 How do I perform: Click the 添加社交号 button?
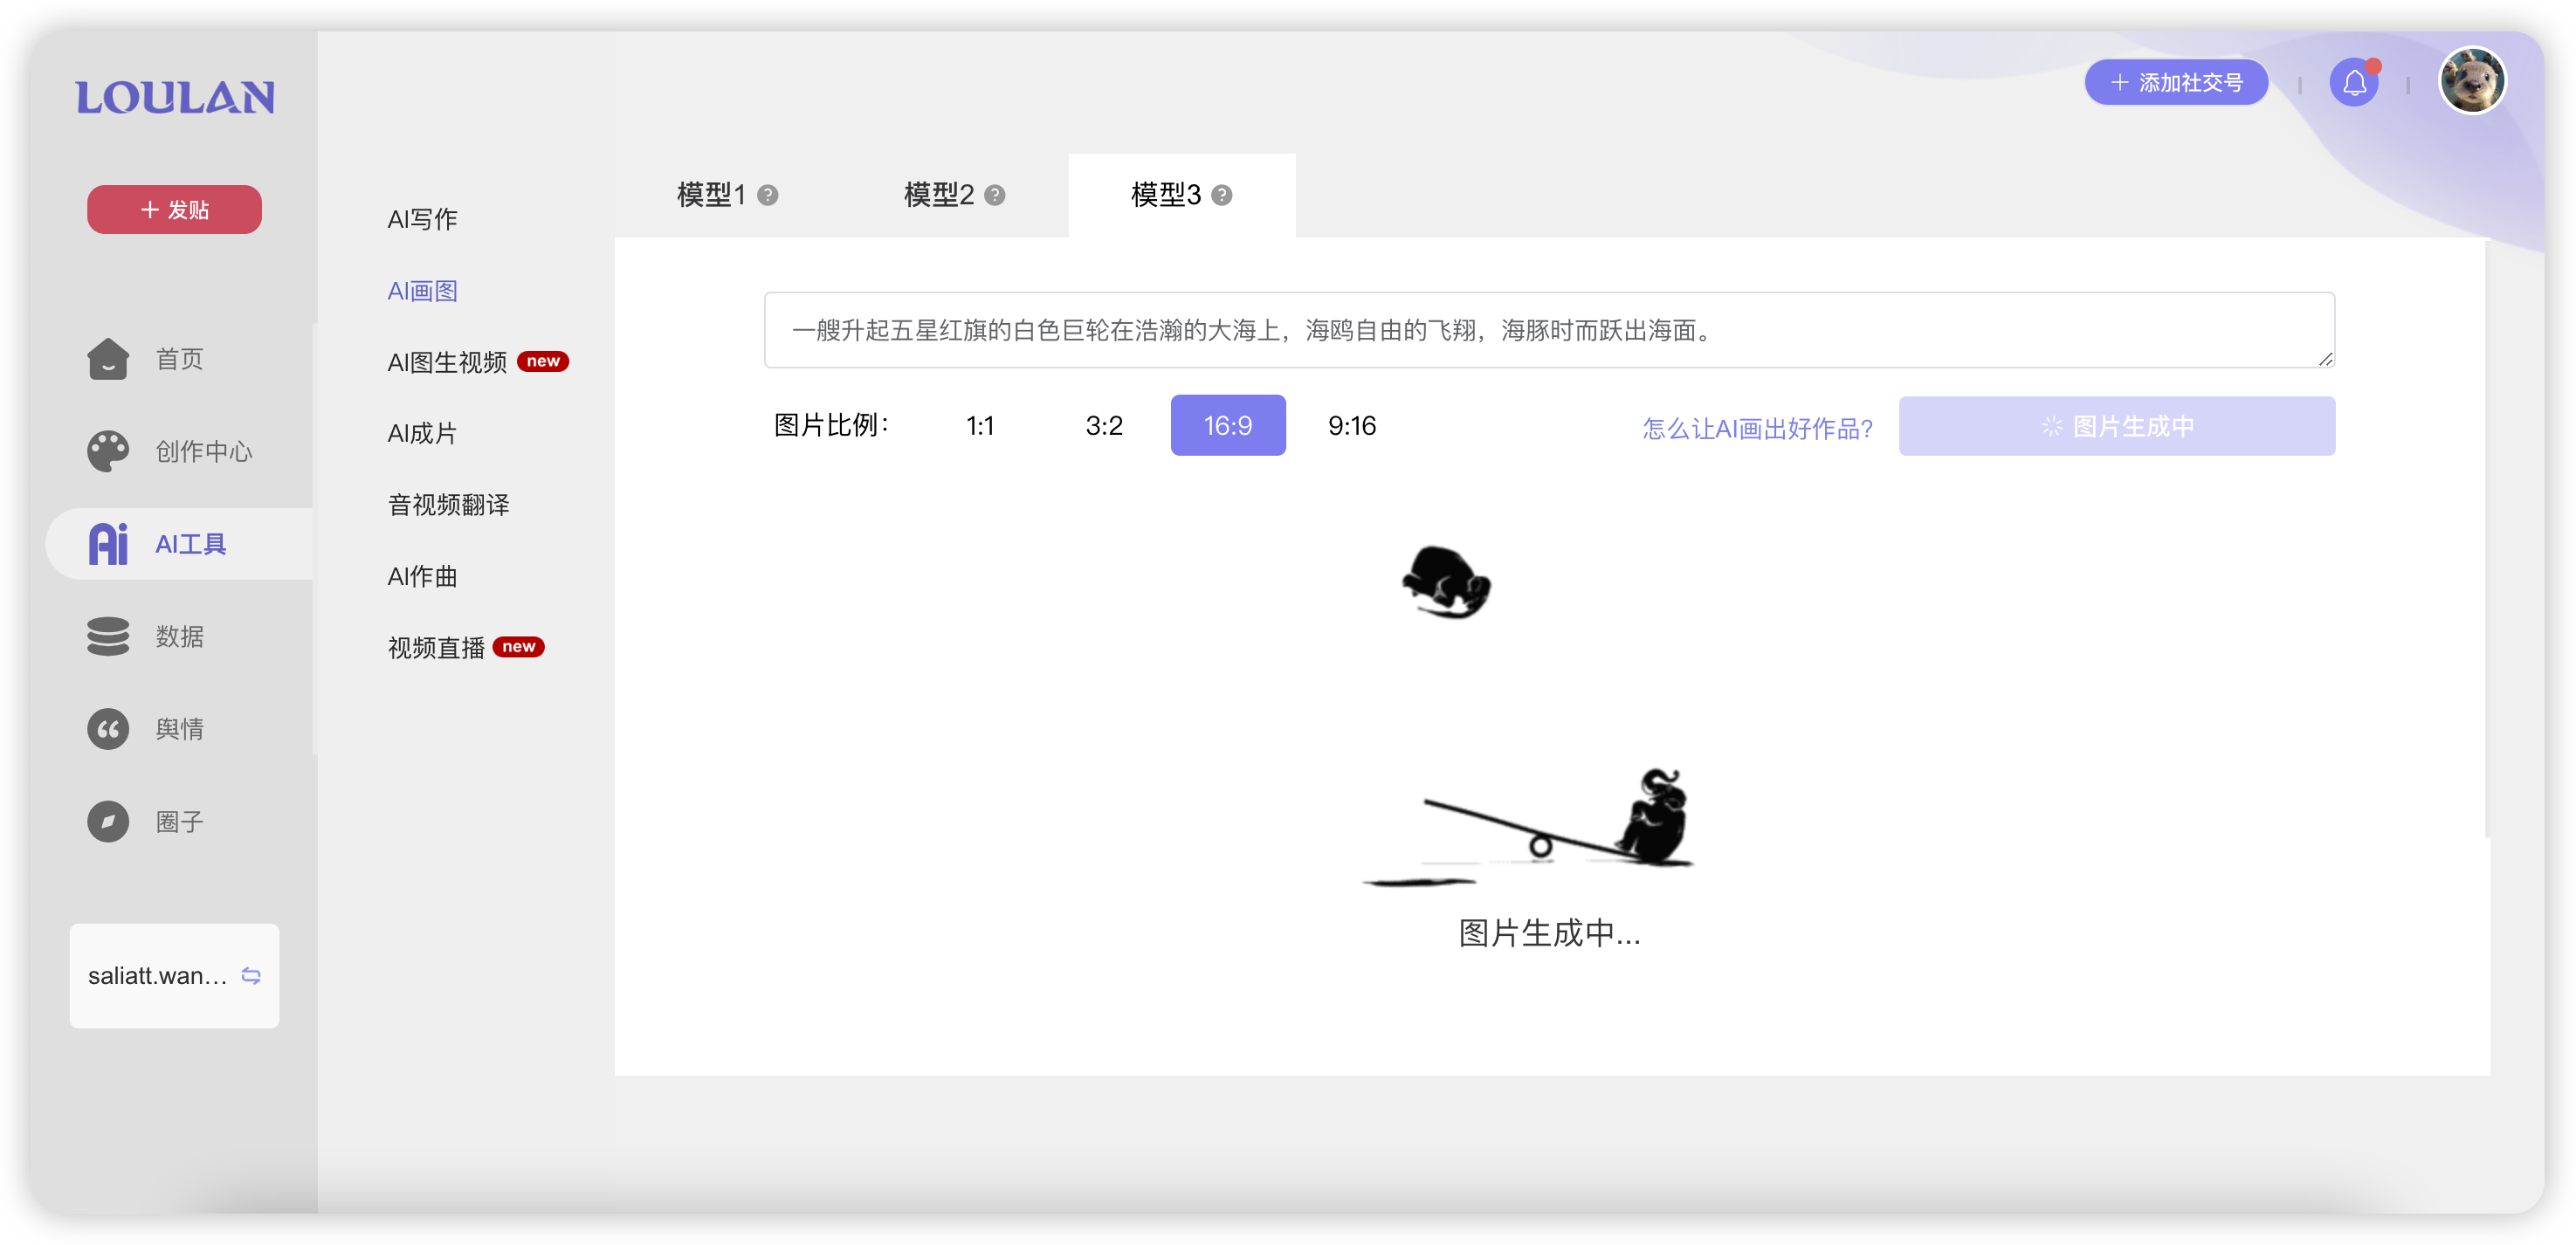click(2176, 82)
